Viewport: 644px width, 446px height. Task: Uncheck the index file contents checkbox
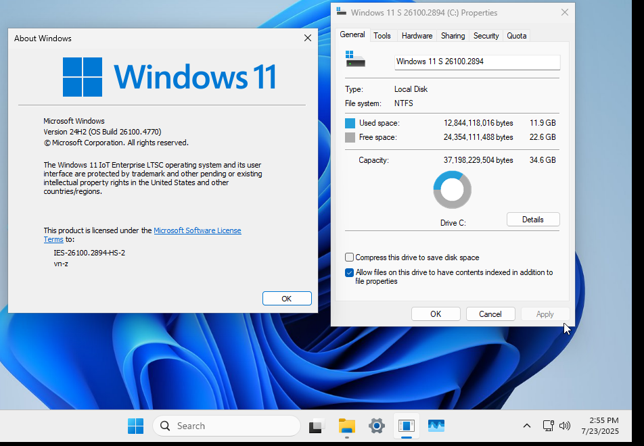(349, 272)
